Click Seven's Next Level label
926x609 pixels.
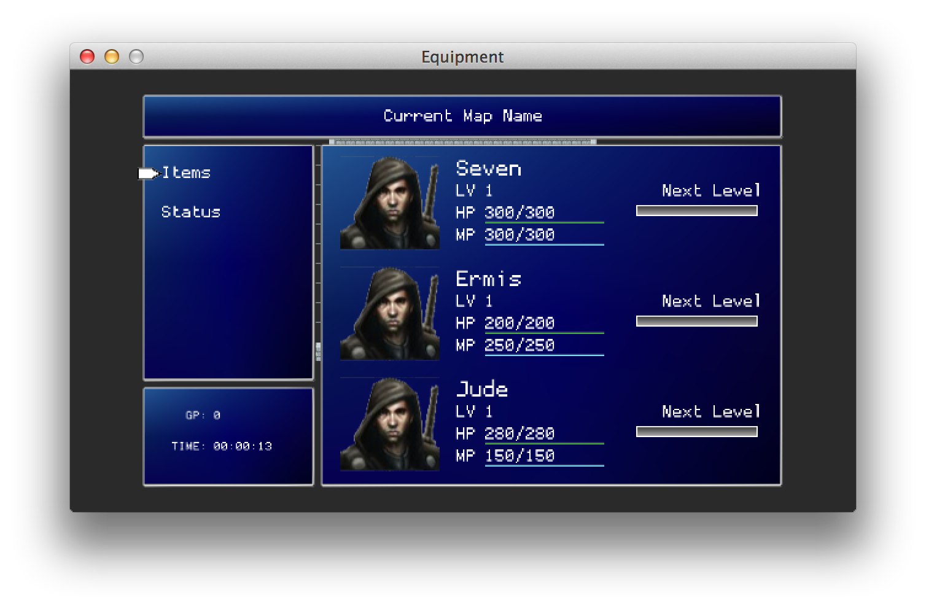click(x=712, y=190)
